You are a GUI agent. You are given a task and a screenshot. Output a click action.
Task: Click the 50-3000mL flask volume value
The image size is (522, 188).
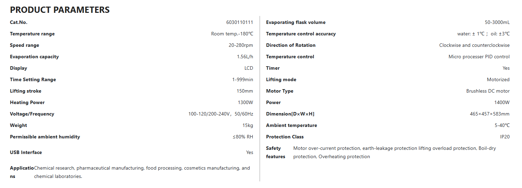(497, 23)
